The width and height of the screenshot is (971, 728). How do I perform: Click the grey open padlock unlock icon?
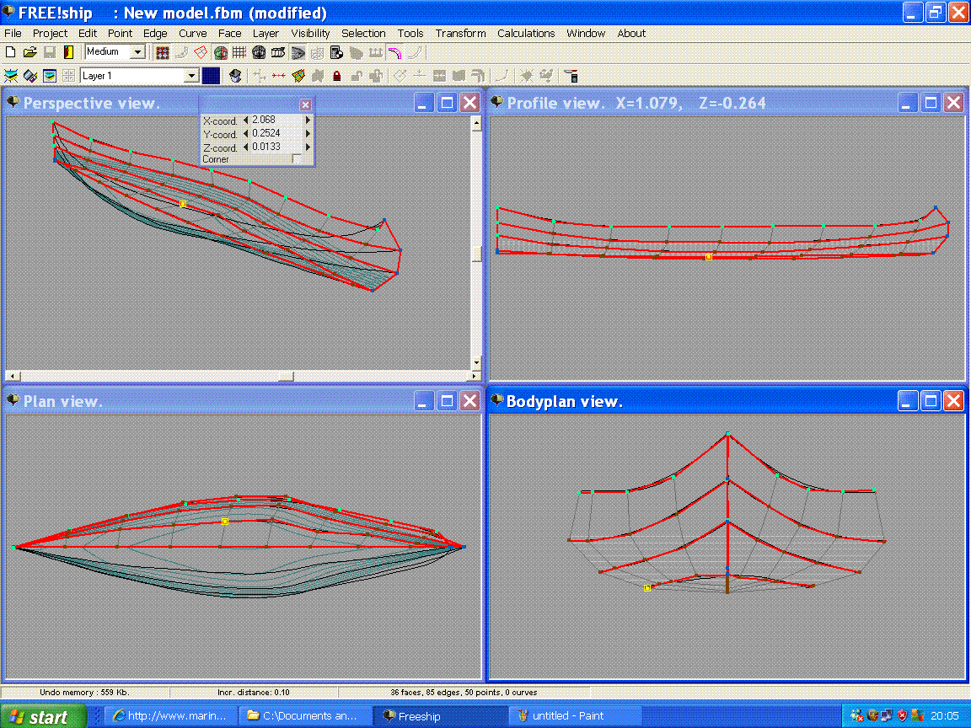click(x=356, y=76)
